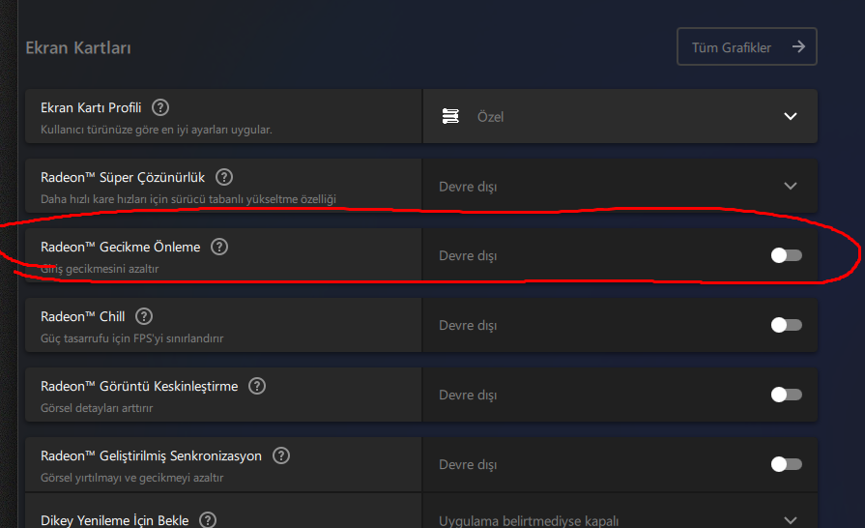Enable the Radeon Chill toggle
865x528 pixels.
click(x=786, y=324)
